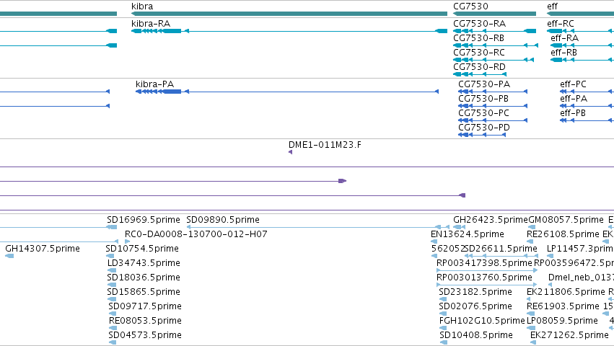The height and width of the screenshot is (346, 614).
Task: Click the CG7530-PC protein label
Action: pyautogui.click(x=483, y=113)
